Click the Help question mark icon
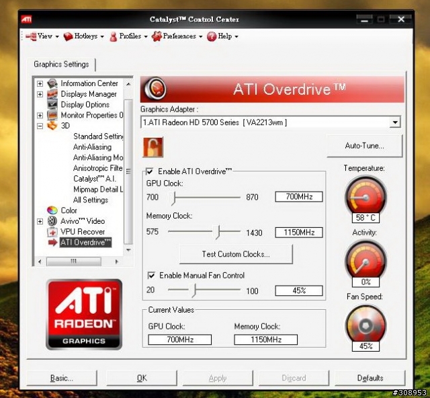Viewport: 430px width, 398px height. [212, 36]
